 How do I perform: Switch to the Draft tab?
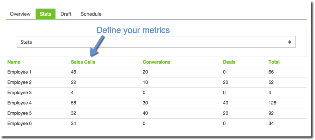[x=66, y=14]
